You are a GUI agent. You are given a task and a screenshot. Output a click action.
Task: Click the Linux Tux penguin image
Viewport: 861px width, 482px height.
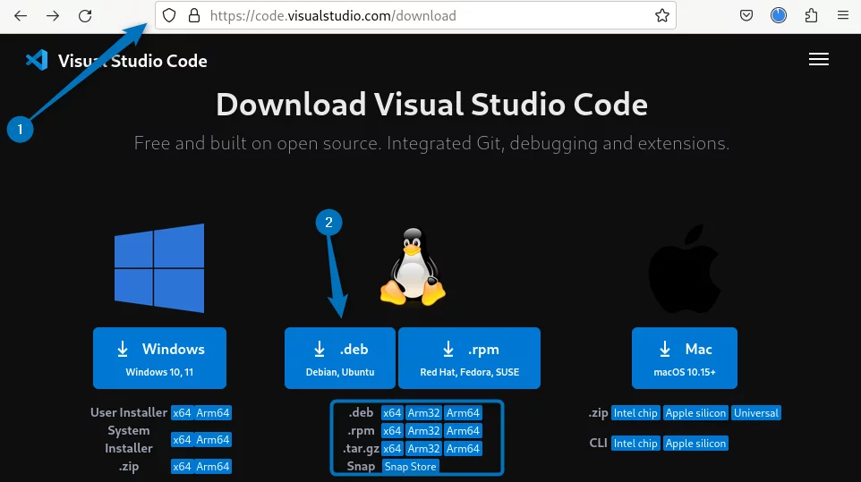(413, 266)
